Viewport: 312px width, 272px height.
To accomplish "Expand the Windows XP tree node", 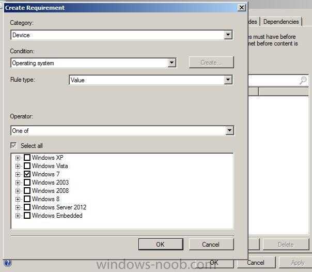I will point(18,158).
